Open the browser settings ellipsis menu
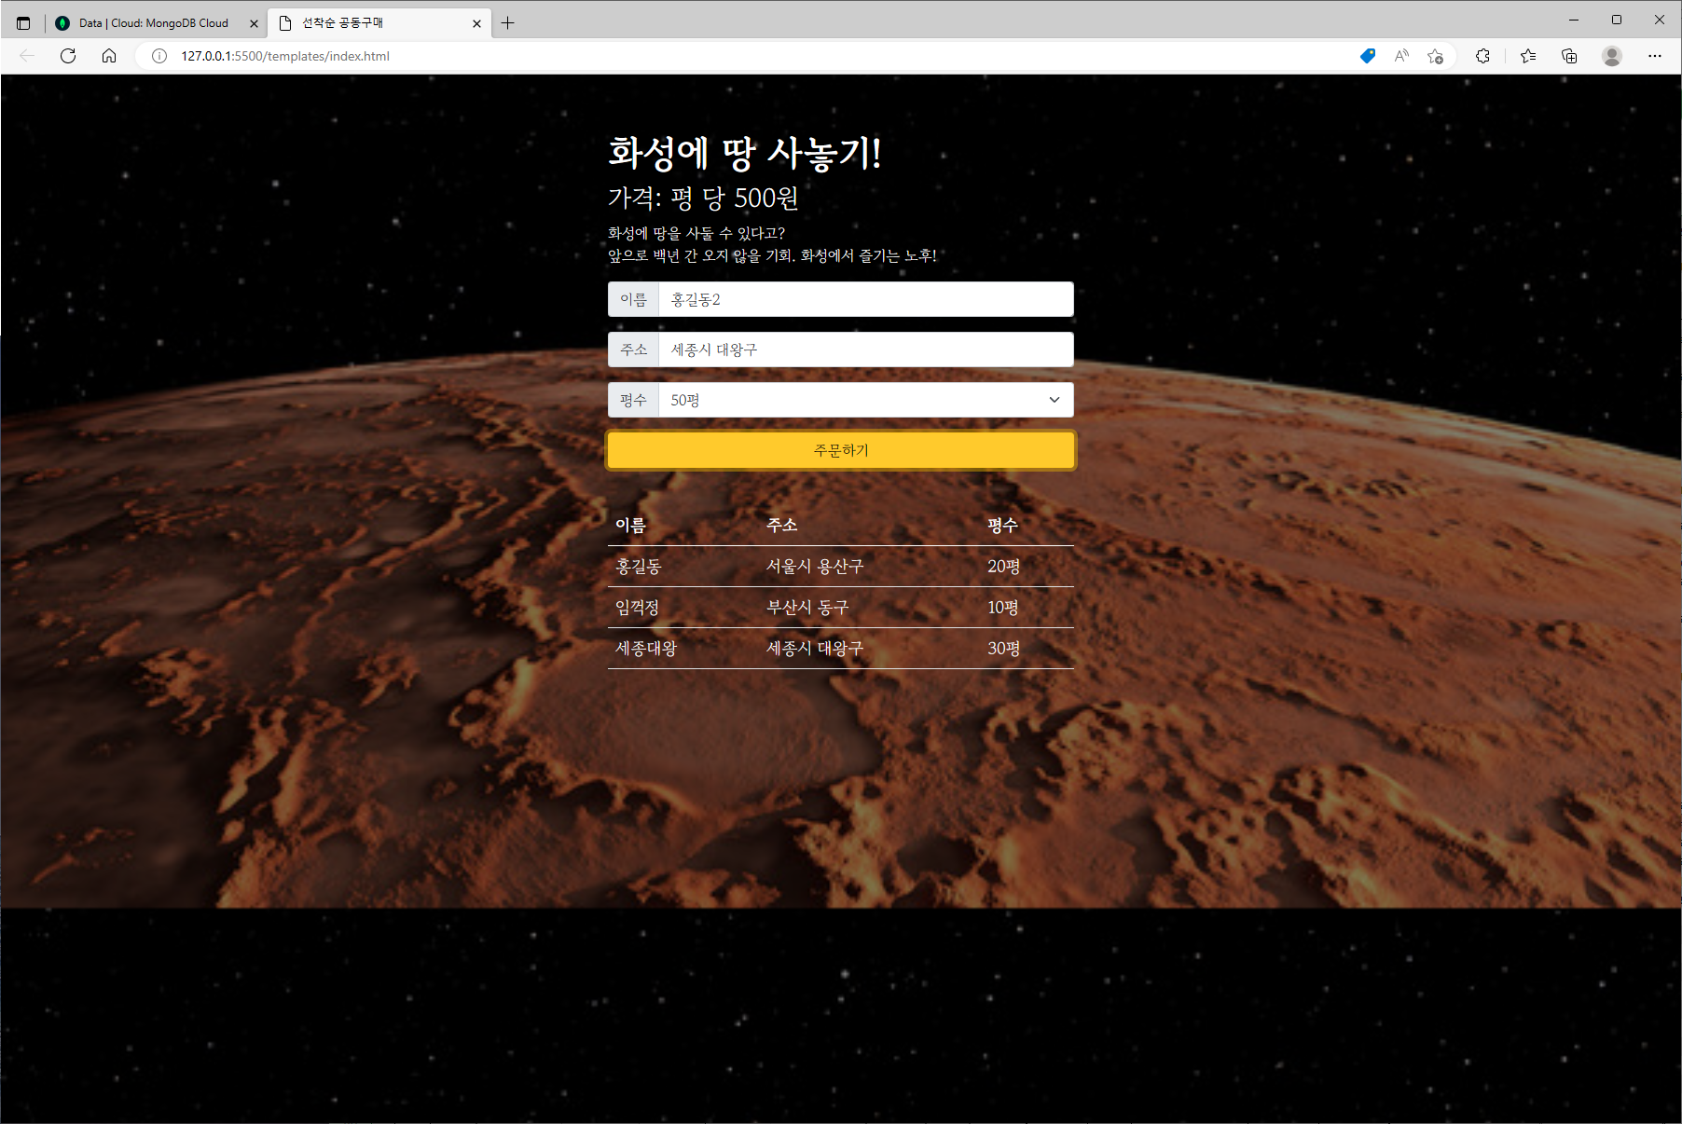The image size is (1682, 1124). pyautogui.click(x=1655, y=56)
